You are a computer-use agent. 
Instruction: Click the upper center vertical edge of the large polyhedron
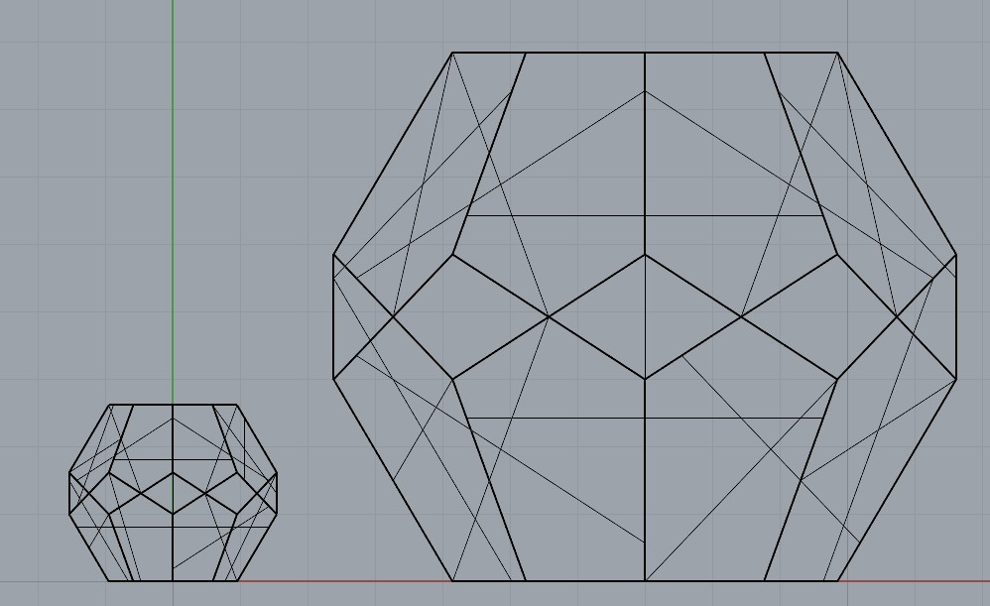click(645, 149)
